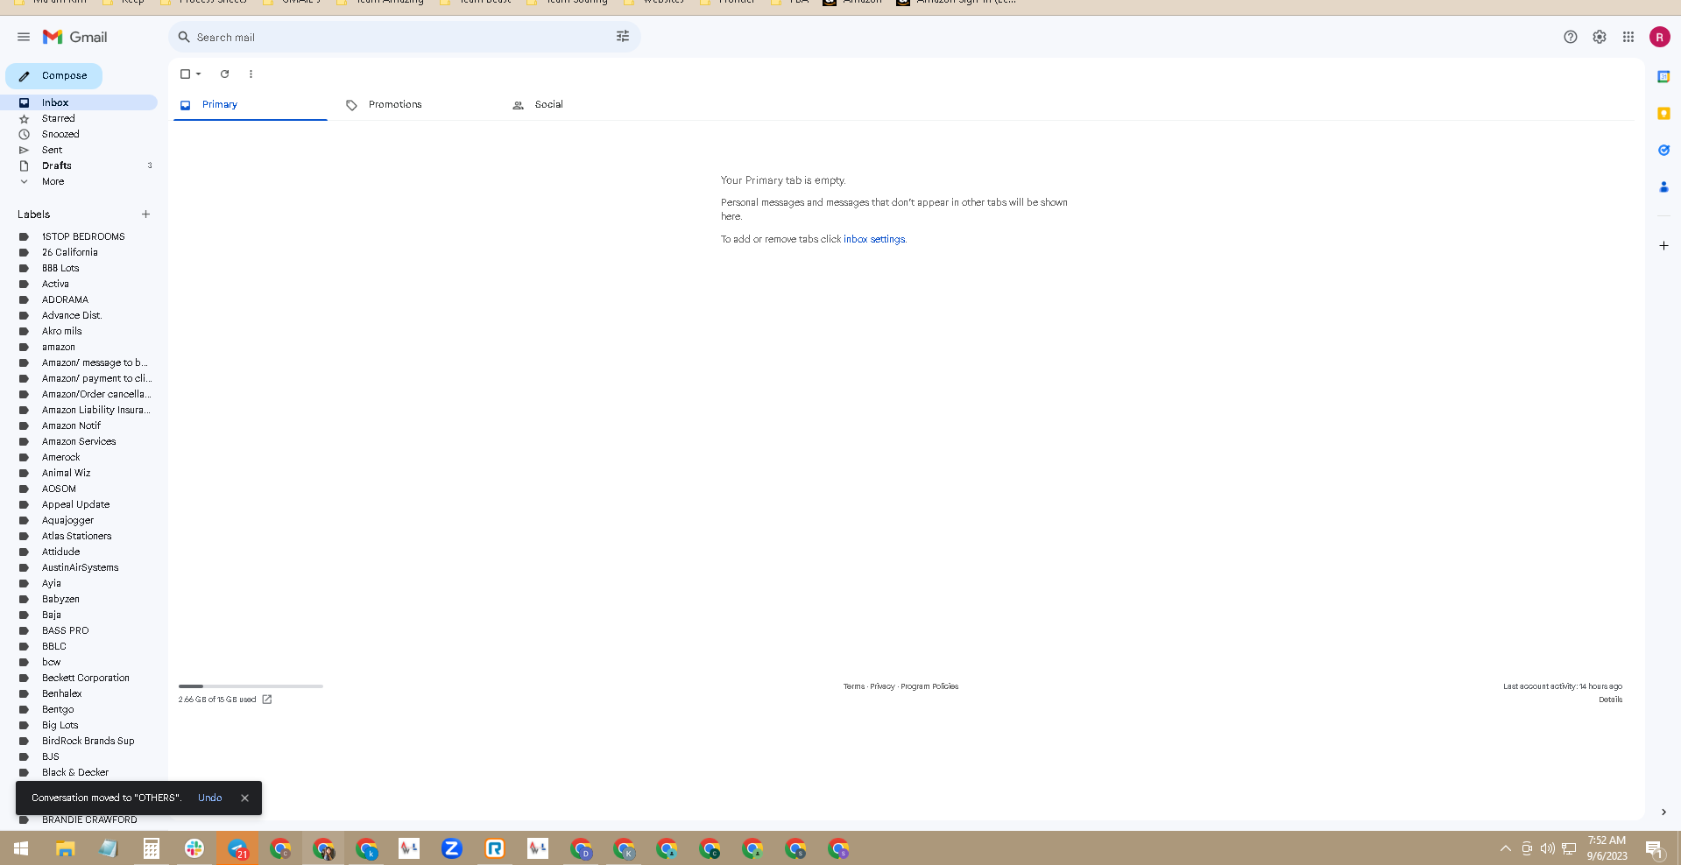Open the Animal Wiz label
This screenshot has height=865, width=1681.
click(66, 474)
